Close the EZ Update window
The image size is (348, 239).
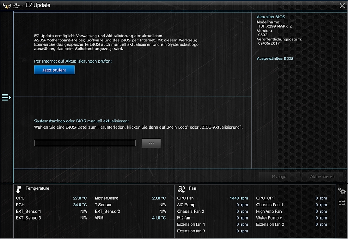tap(342, 6)
